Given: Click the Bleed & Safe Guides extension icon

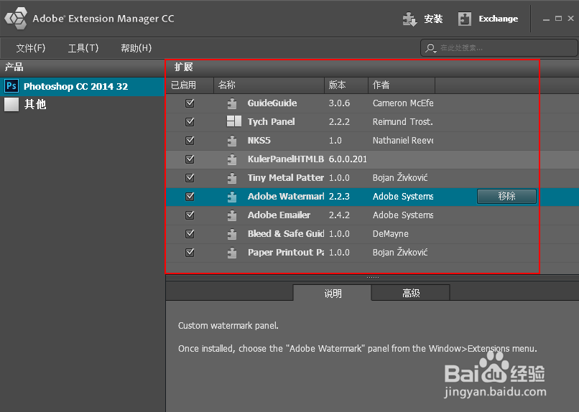Looking at the screenshot, I should (x=232, y=234).
